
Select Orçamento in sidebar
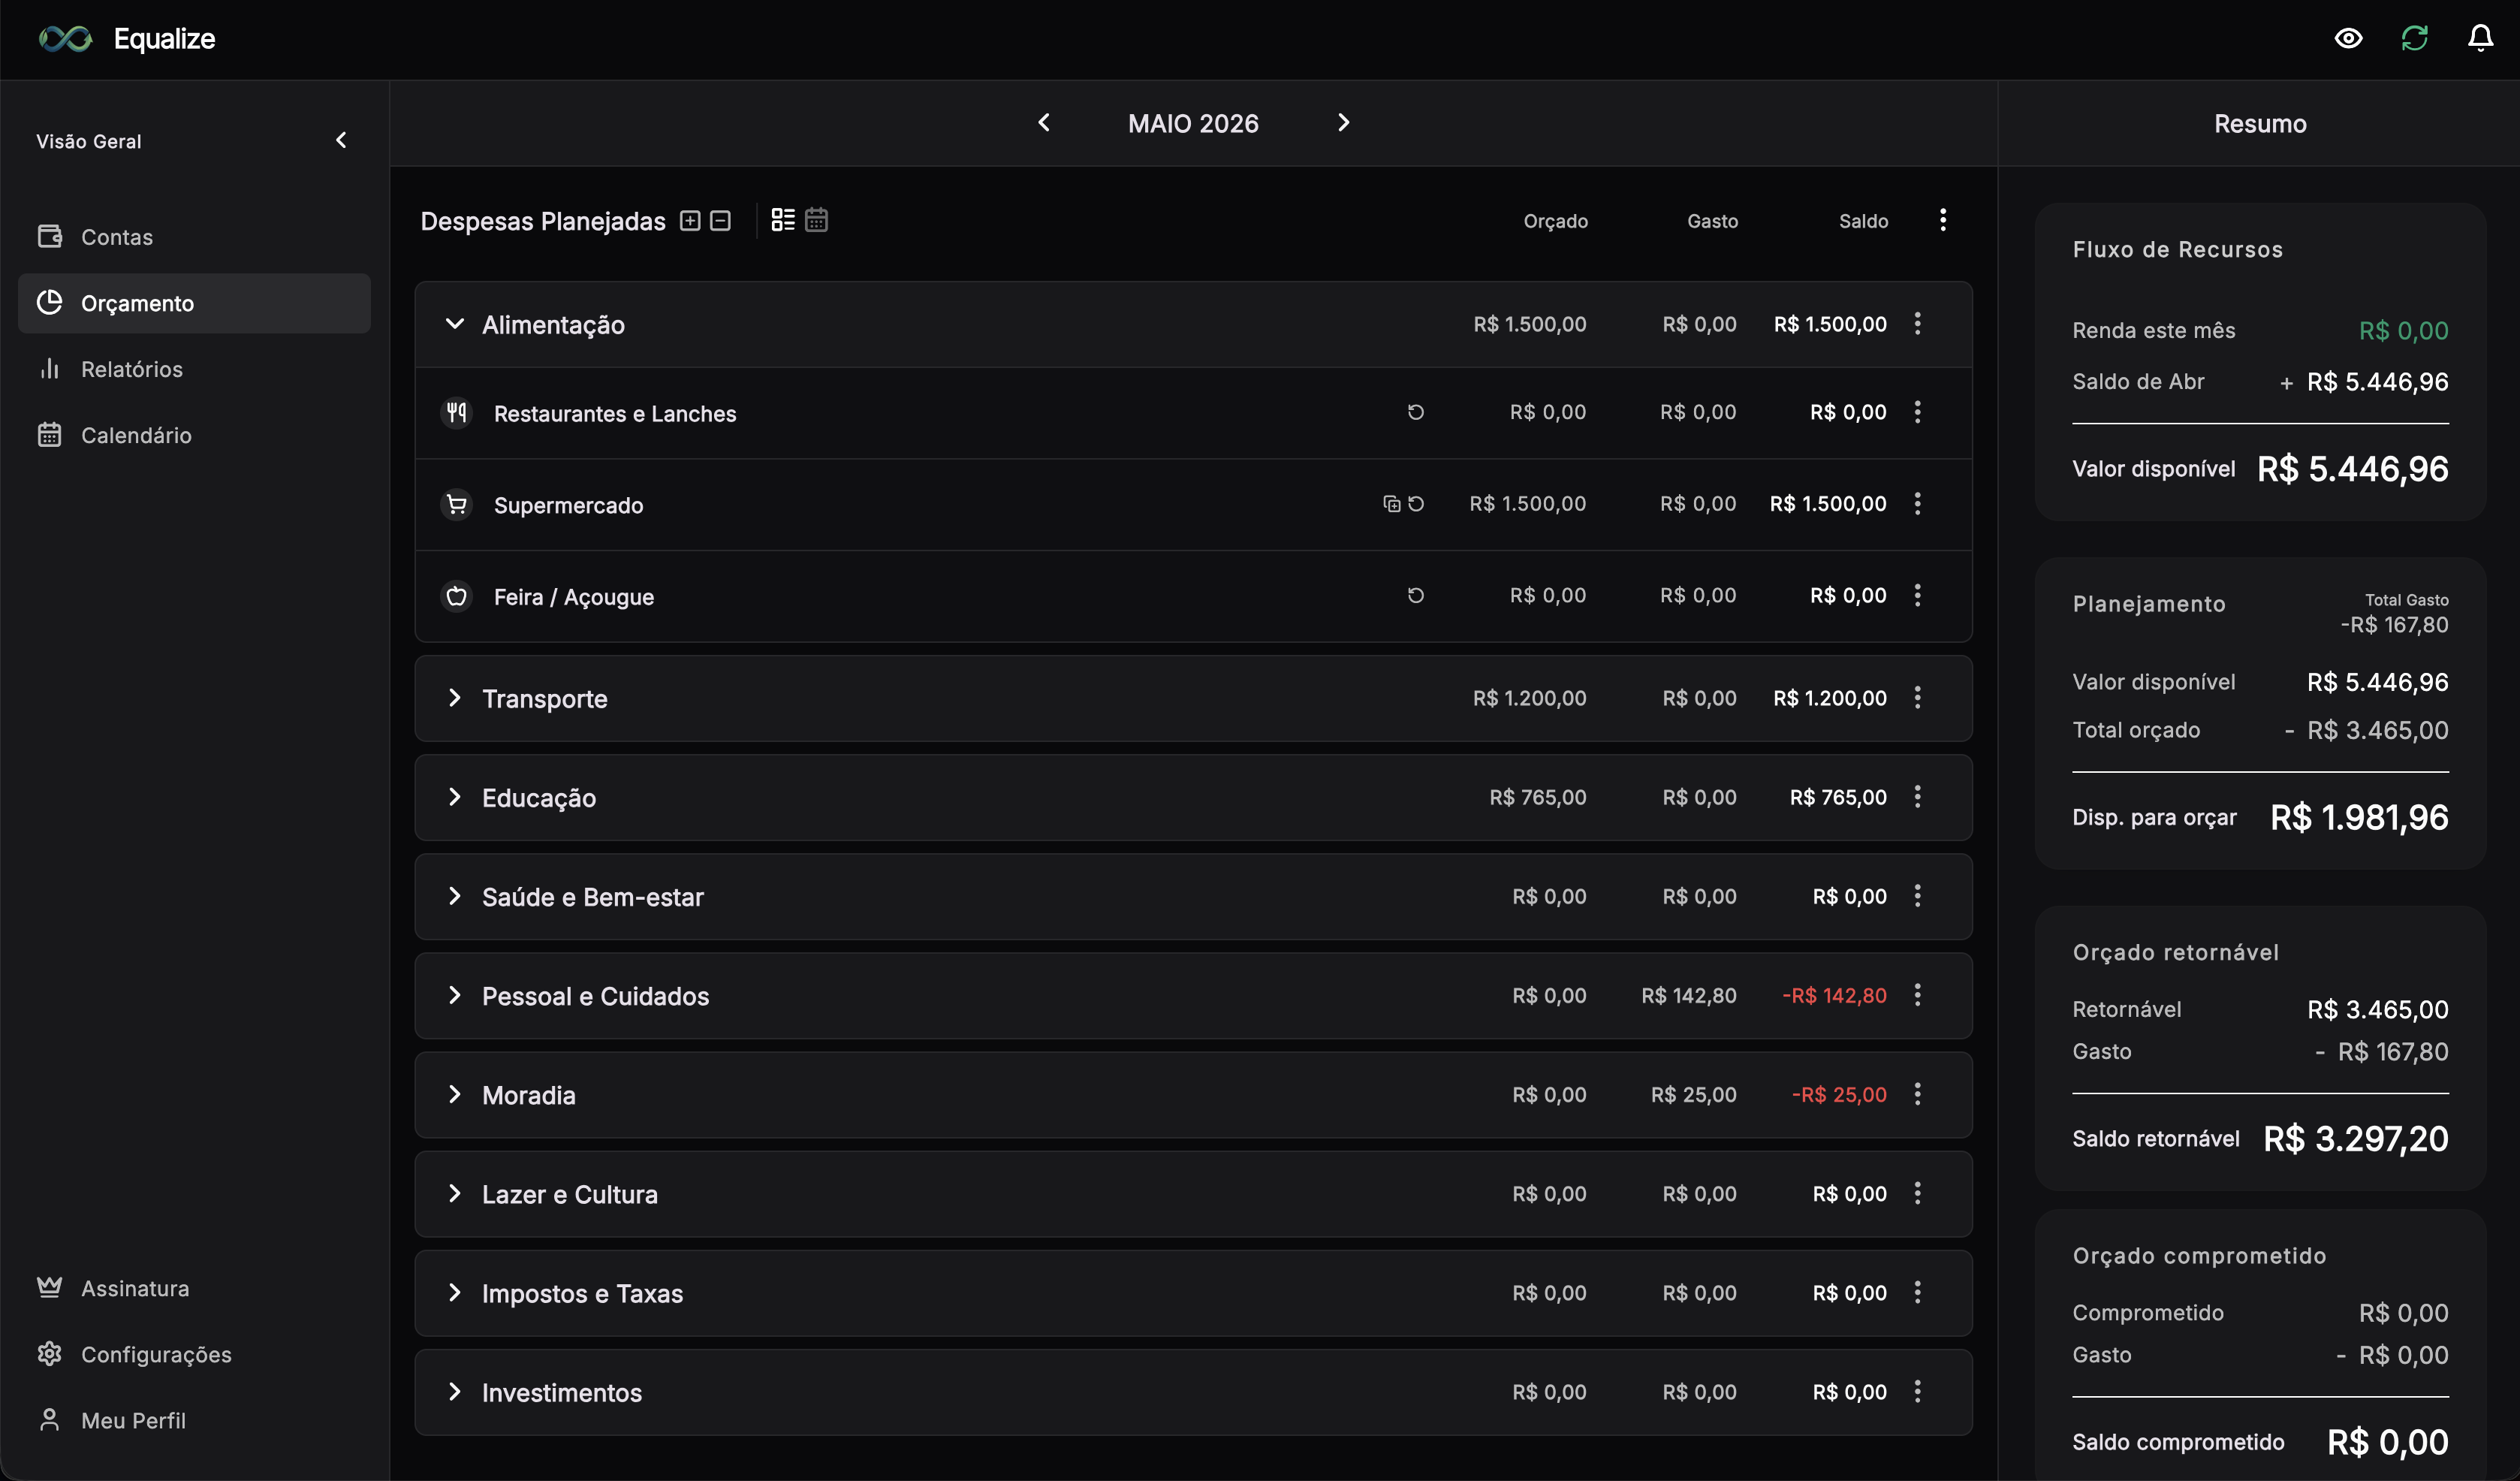coord(194,303)
